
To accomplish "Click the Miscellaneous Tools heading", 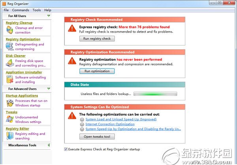I will pyautogui.click(x=22, y=145).
